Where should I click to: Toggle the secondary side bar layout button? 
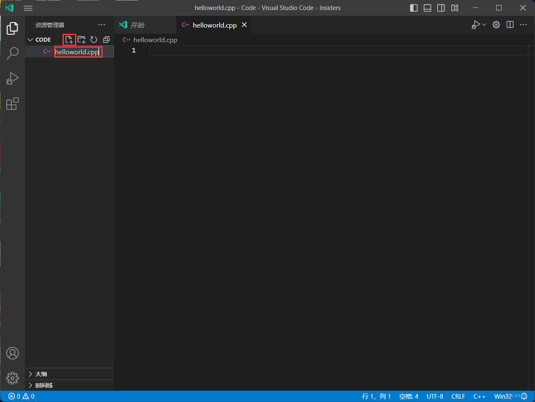click(441, 8)
